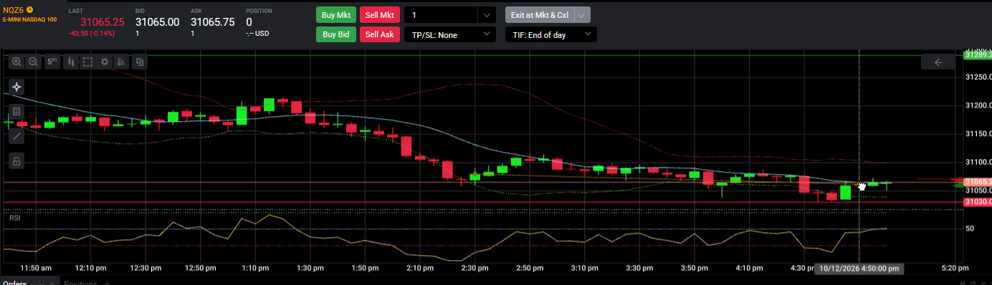This screenshot has width=992, height=285.
Task: Click the 31250 price axis label
Action: (x=978, y=77)
